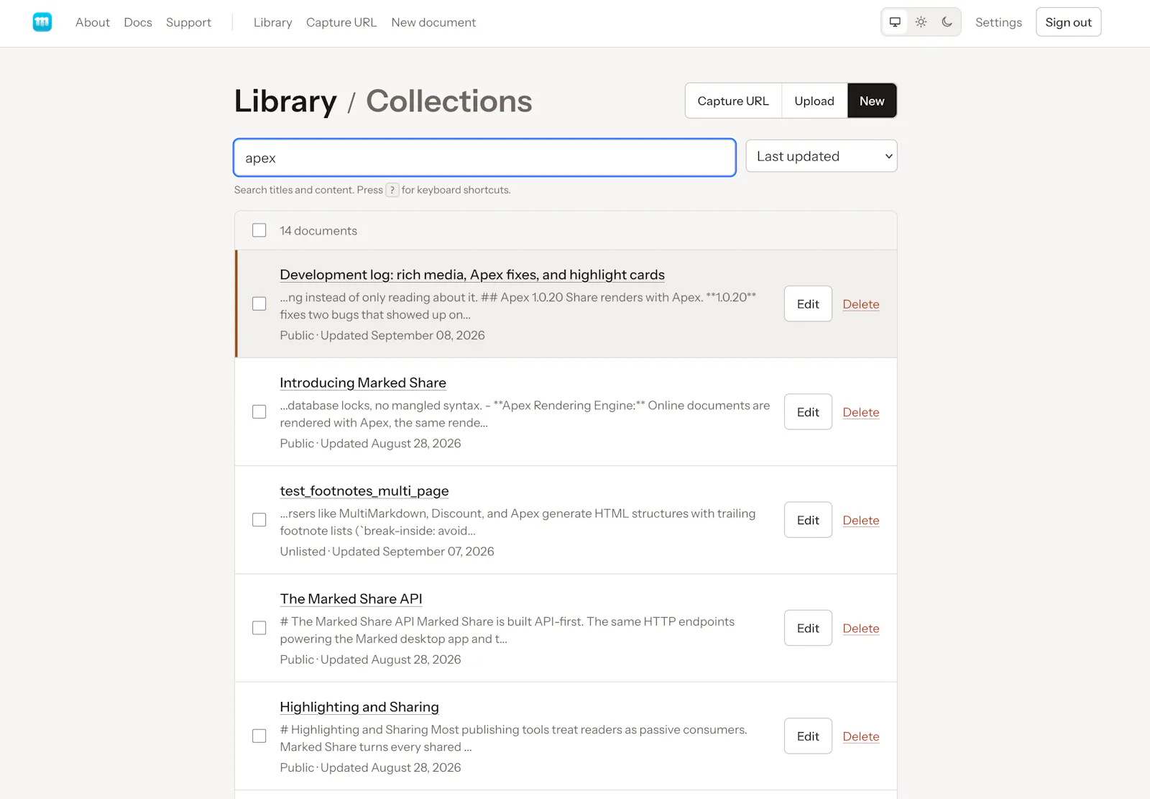
Task: Switch to system theme monitor icon
Action: click(x=895, y=22)
